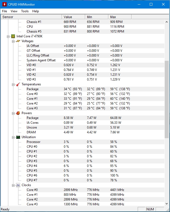This screenshot has height=212, width=170.
Task: Collapse the Clocks section
Action: [13, 185]
